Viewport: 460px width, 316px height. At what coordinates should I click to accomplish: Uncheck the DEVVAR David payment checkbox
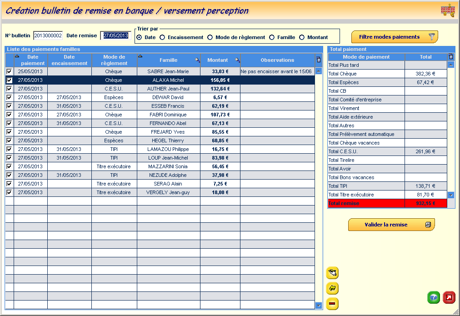click(x=9, y=97)
